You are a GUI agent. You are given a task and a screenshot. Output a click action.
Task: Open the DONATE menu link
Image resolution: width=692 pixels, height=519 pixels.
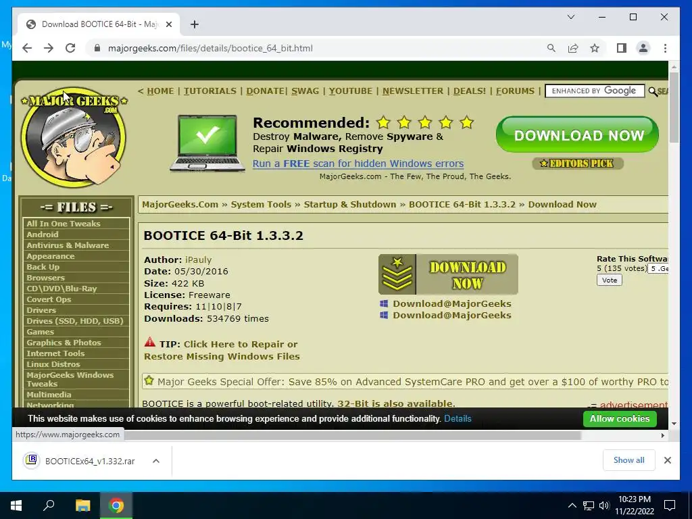pos(265,91)
